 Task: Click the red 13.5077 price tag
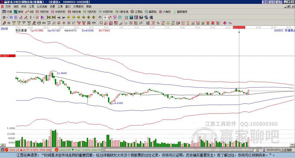[x=8, y=56]
